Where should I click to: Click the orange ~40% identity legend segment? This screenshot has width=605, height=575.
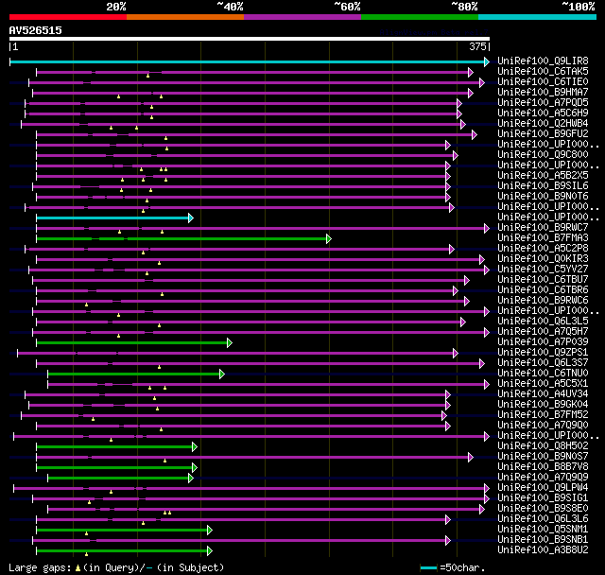tap(185, 17)
